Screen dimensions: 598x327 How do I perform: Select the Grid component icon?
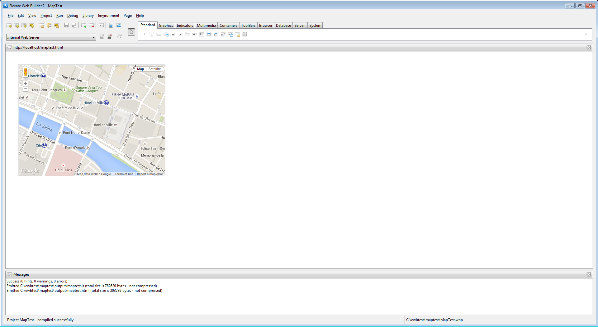(245, 35)
